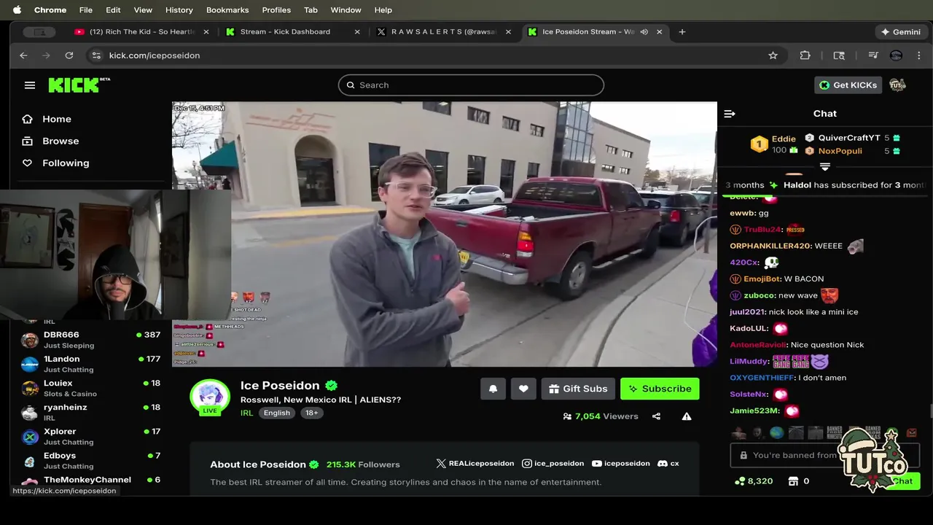Viewport: 933px width, 525px height.
Task: Click NoxPopuli on the leaderboard
Action: tap(840, 151)
